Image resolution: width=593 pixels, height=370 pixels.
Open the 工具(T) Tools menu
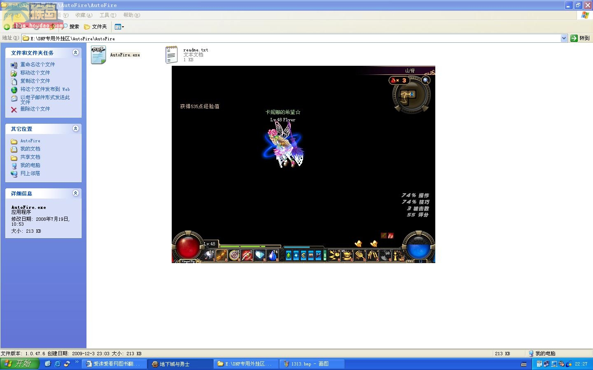(x=108, y=15)
